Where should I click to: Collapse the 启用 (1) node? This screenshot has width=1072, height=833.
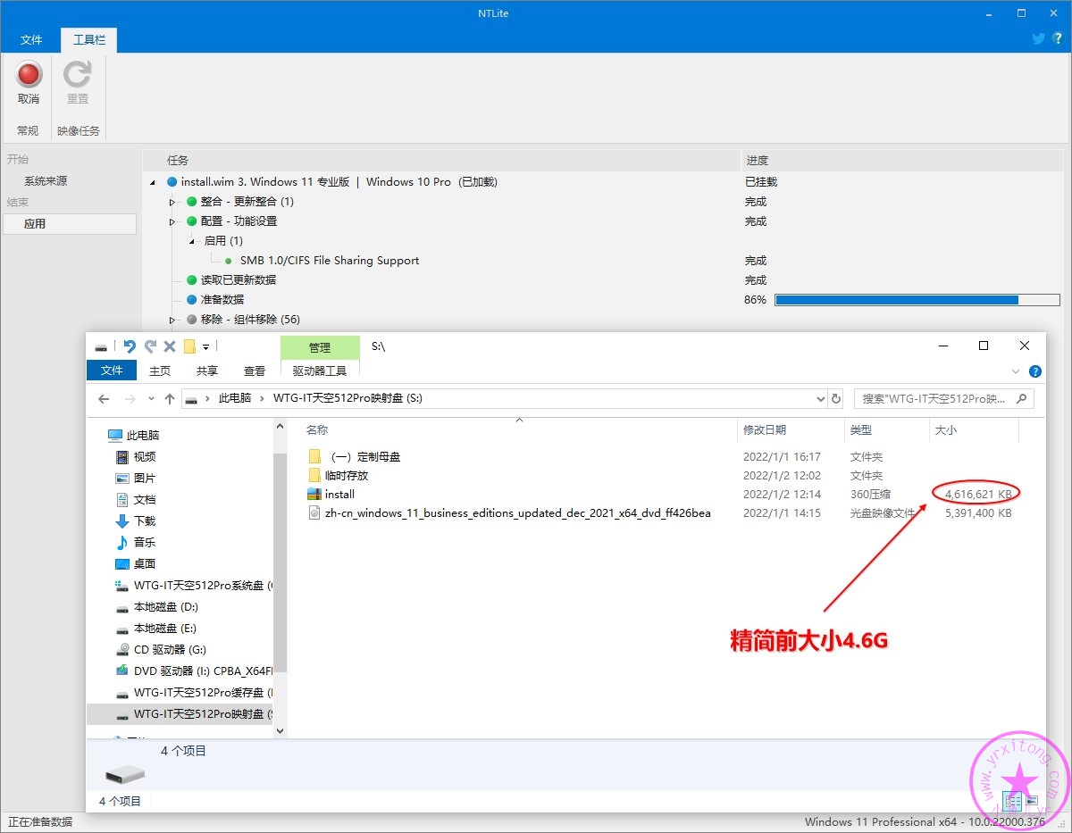192,241
